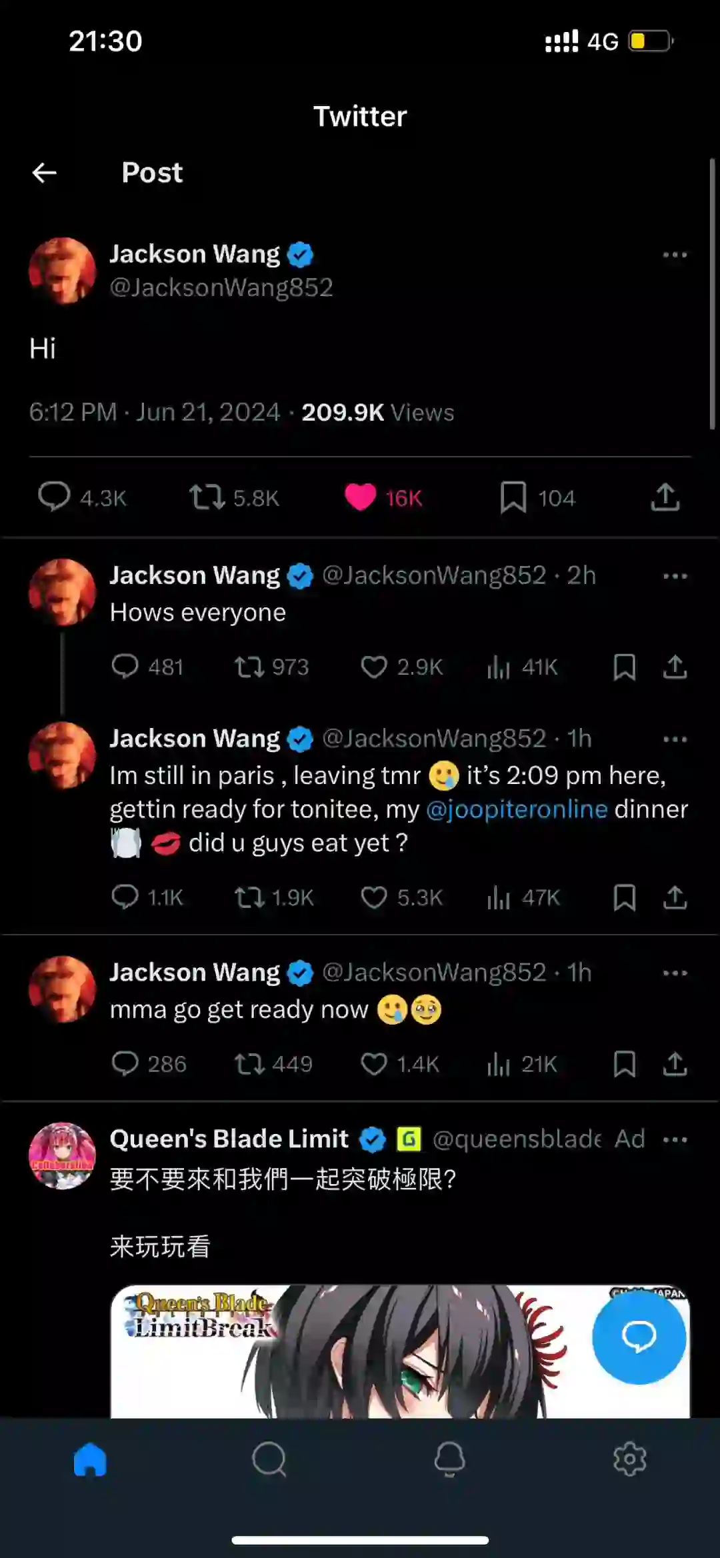The width and height of the screenshot is (720, 1558).
Task: Unlike the main post with 16K likes
Action: click(x=360, y=497)
